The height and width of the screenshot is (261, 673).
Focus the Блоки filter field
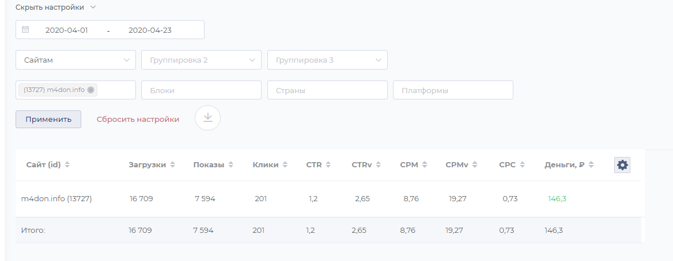[x=201, y=90]
